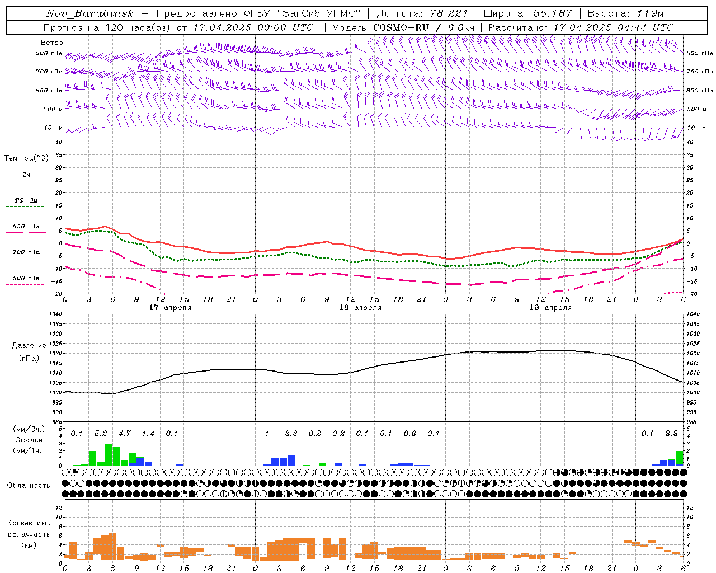
Task: Select the elevation text Высота: 119м
Action: [625, 13]
